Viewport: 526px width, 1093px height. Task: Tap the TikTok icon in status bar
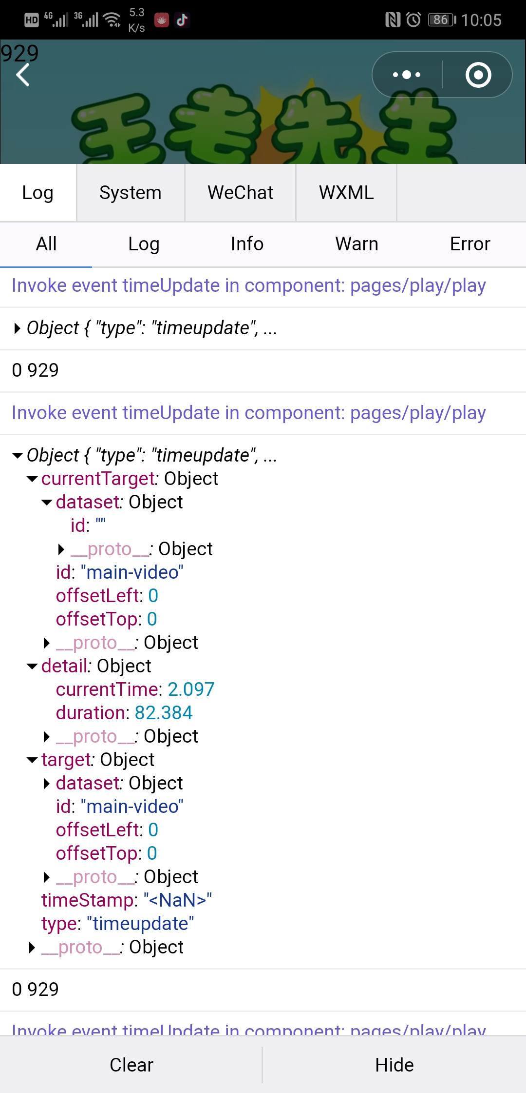coord(182,20)
